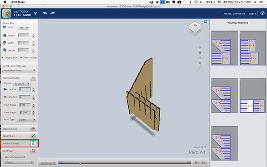Viewport: 267px width, 167px height.
Task: Click the Redo arrow in header
Action: pyautogui.click(x=53, y=13)
